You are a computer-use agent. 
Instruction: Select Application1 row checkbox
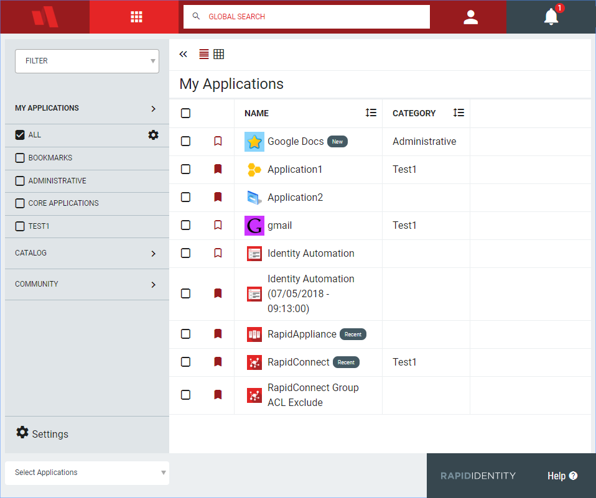click(x=185, y=169)
